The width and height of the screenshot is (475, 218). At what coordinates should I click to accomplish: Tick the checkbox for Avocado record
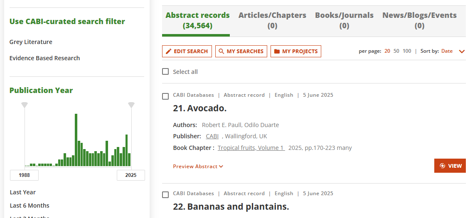click(165, 96)
